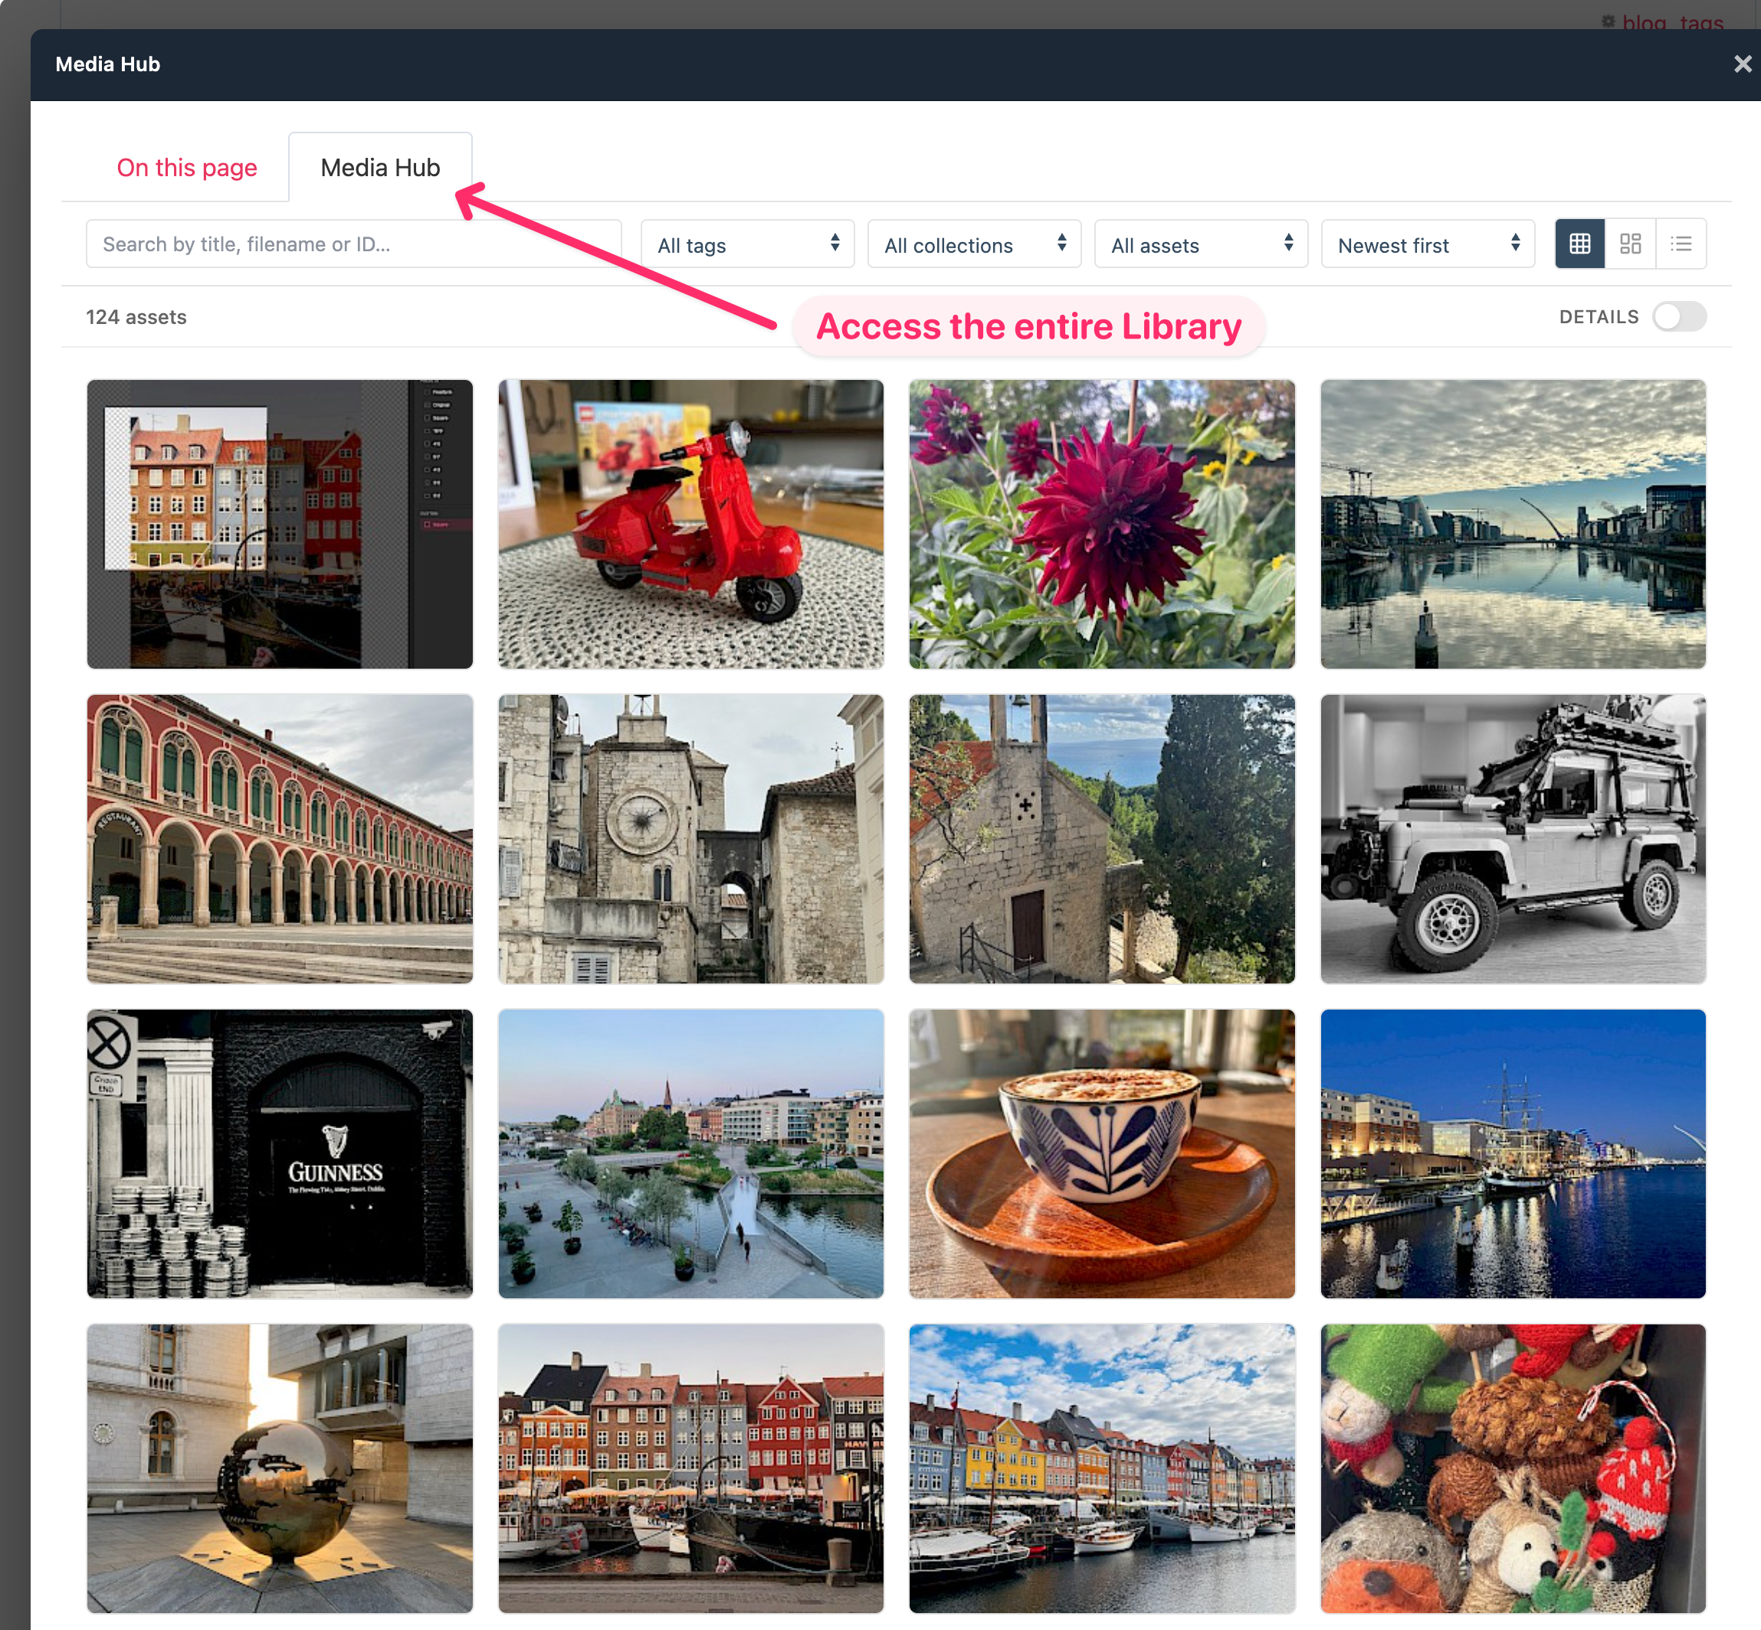This screenshot has height=1630, width=1761.
Task: Switch to list view
Action: tap(1681, 244)
